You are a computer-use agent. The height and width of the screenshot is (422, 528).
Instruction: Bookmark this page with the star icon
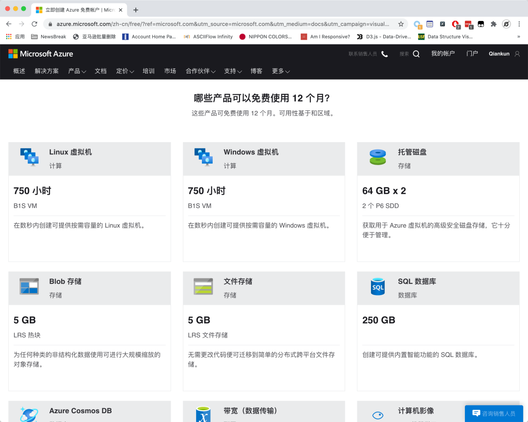pyautogui.click(x=401, y=24)
